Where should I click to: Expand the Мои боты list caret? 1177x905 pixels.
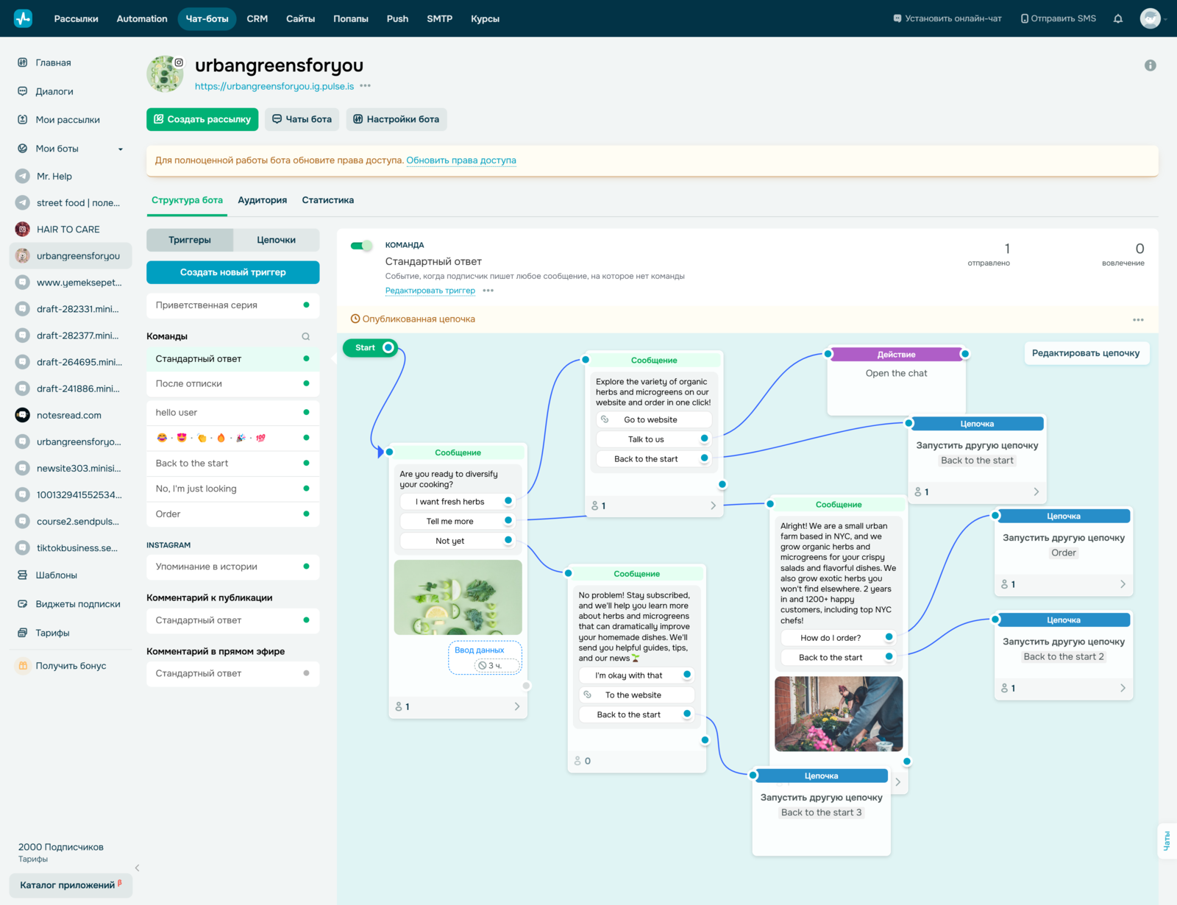[x=121, y=149]
